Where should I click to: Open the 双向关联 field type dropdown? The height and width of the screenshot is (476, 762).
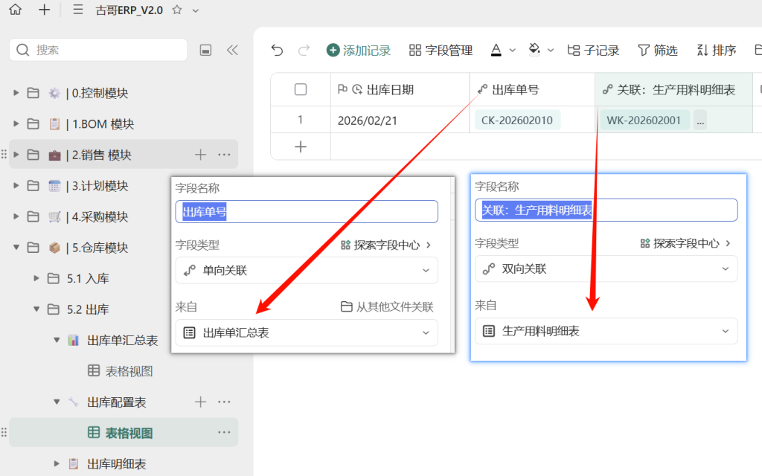tap(606, 269)
